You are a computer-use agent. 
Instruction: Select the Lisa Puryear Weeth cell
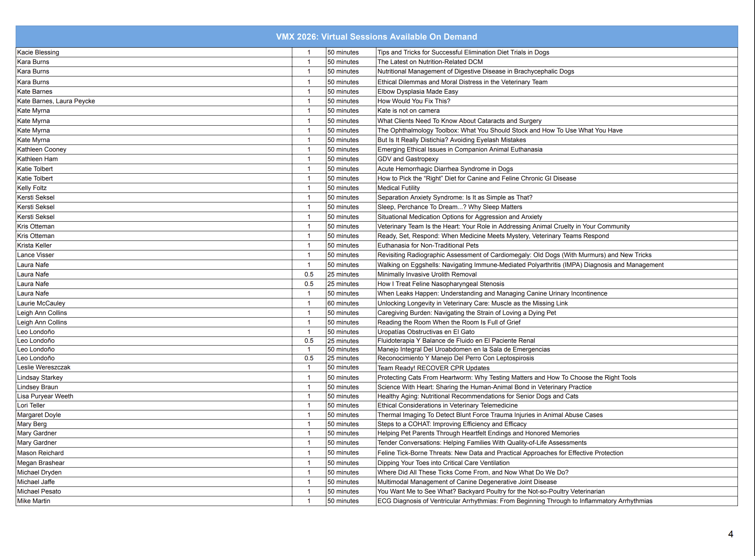(45, 396)
